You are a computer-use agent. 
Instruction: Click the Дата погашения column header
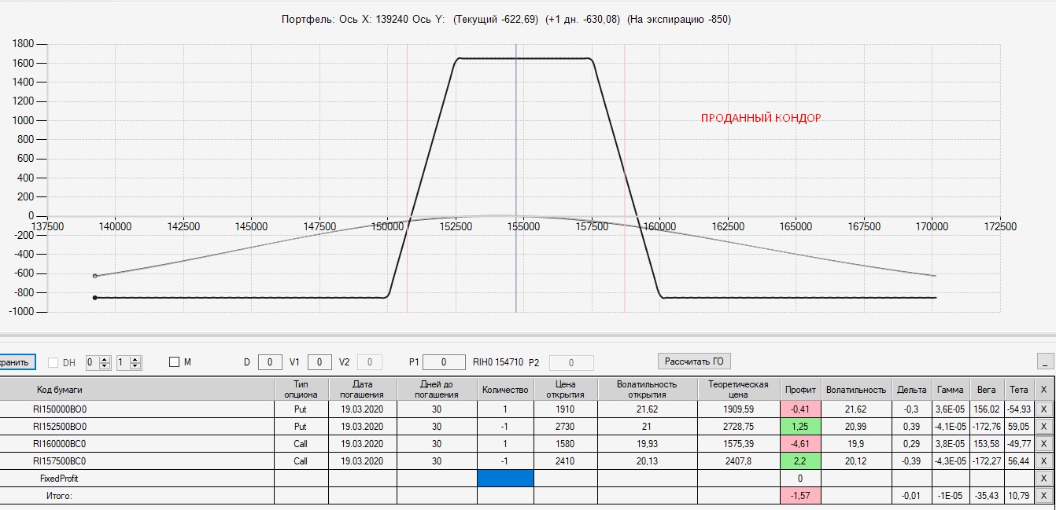click(362, 389)
